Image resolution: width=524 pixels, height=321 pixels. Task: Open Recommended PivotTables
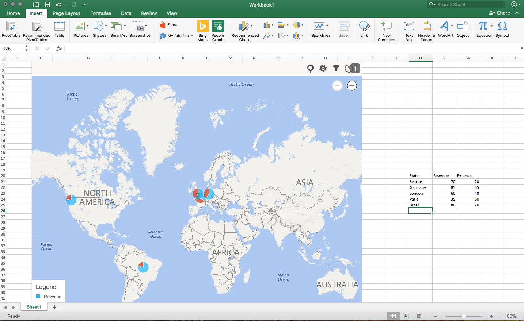[x=37, y=31]
